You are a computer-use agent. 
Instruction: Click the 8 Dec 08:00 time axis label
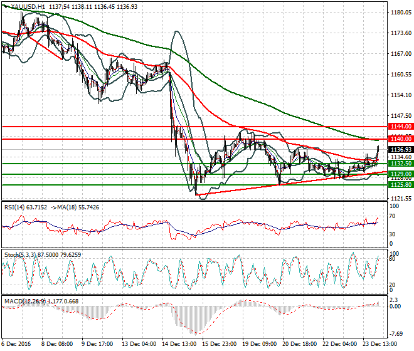coord(57,344)
